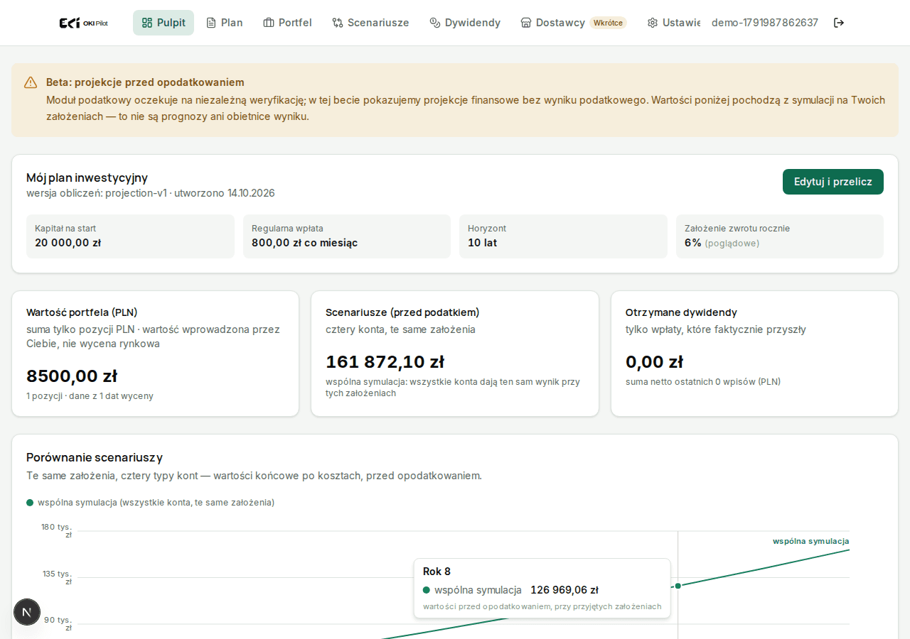This screenshot has width=910, height=639.
Task: Click the 180 tys. zł axis label
Action: (56, 530)
